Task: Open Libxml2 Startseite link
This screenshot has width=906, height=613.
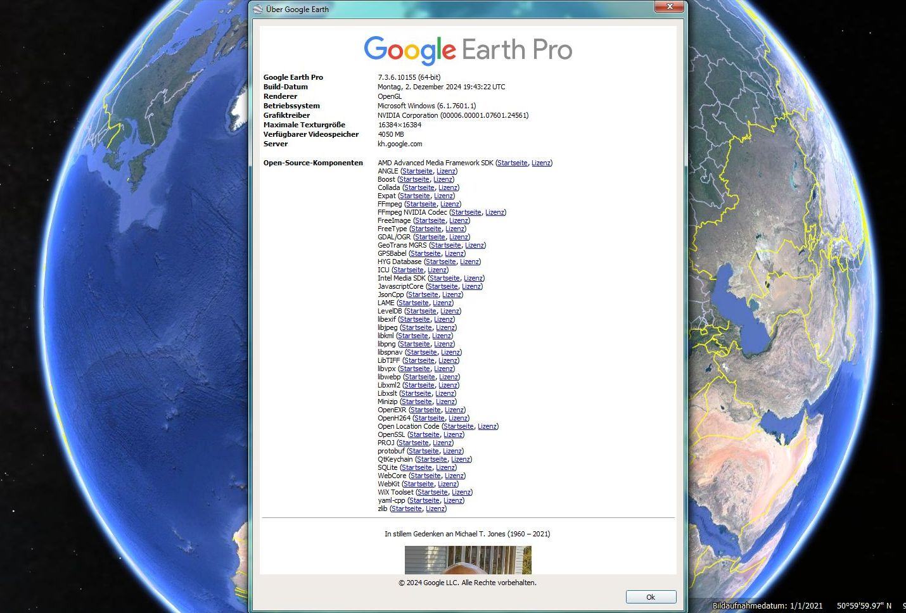Action: pyautogui.click(x=419, y=385)
